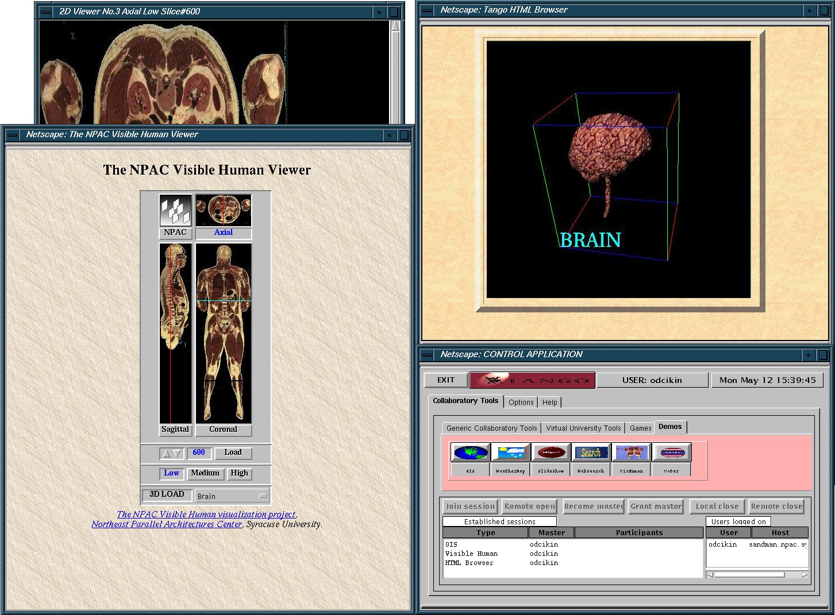Launch the GIS globe demo icon
835x615 pixels.
pyautogui.click(x=471, y=452)
